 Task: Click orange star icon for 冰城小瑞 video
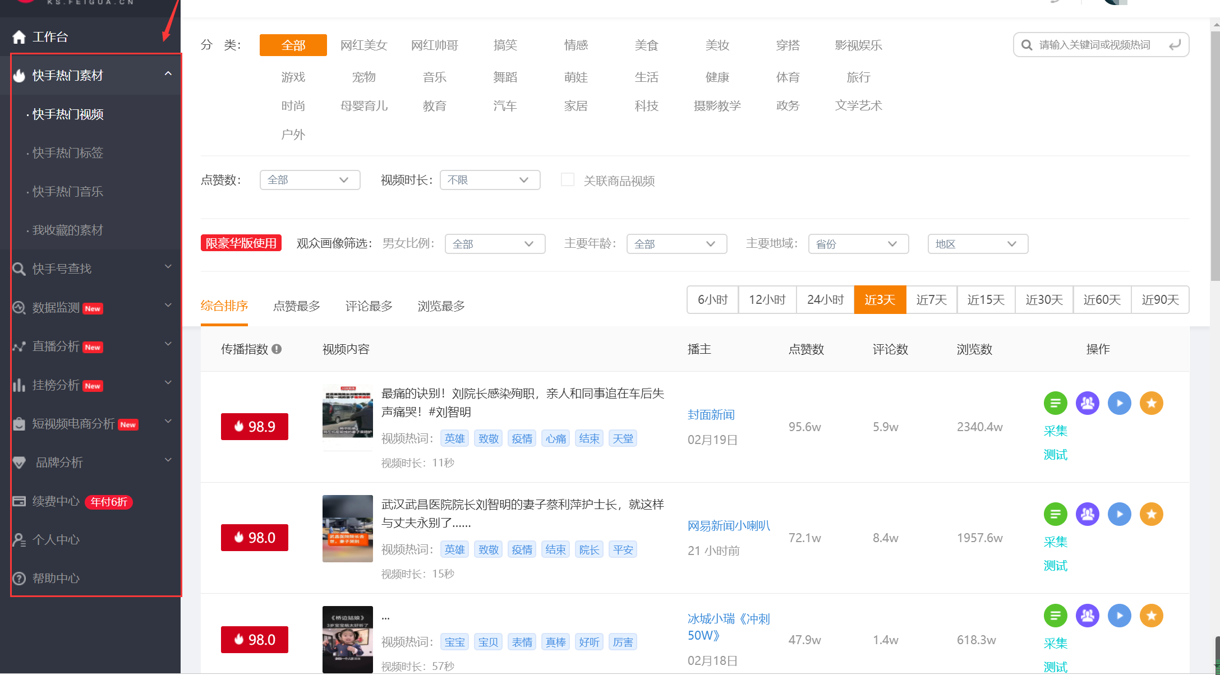click(1152, 616)
